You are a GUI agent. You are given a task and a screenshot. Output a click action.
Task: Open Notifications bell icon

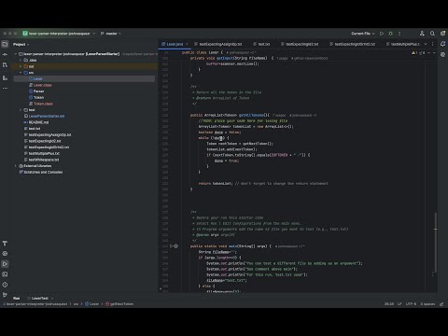point(442,44)
